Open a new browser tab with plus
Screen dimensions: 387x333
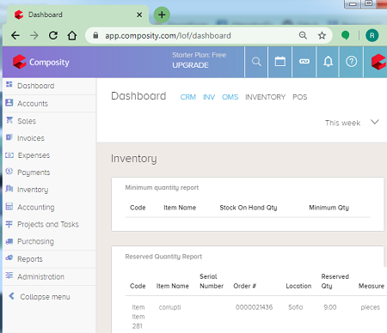(x=162, y=15)
